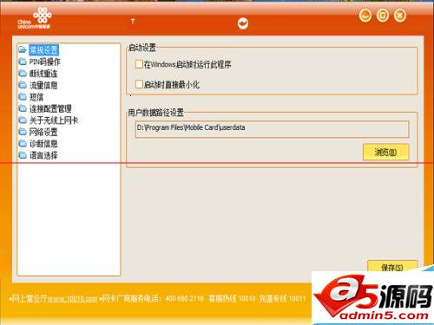Click folder icon beside PIN码操作
Image resolution: width=434 pixels, height=325 pixels.
click(x=23, y=62)
